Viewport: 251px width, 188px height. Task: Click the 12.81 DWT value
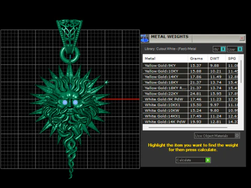click(x=215, y=122)
